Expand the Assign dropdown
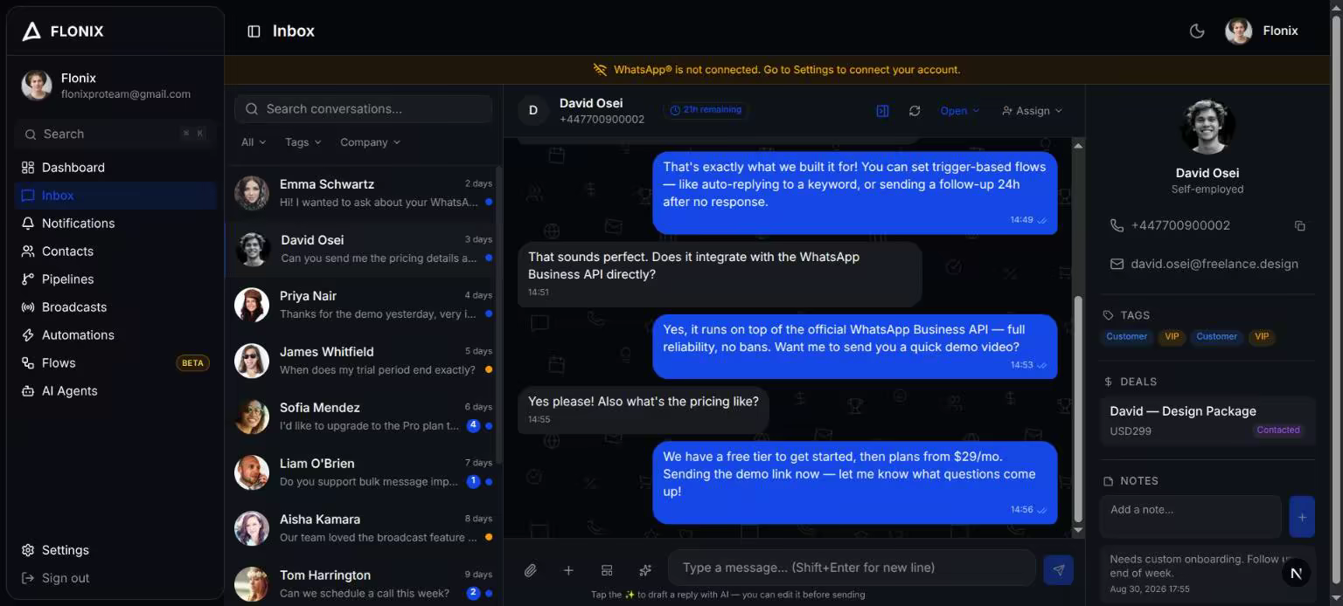Viewport: 1343px width, 606px height. [x=1032, y=111]
